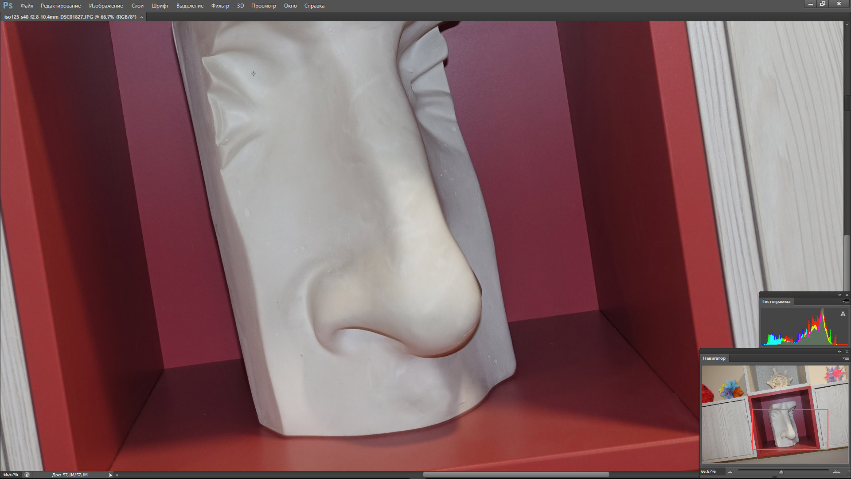
Task: Close the iso125 document tab
Action: 142,17
